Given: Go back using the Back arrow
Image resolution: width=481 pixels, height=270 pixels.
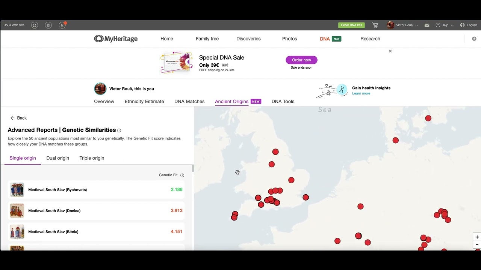Looking at the screenshot, I should (18, 118).
